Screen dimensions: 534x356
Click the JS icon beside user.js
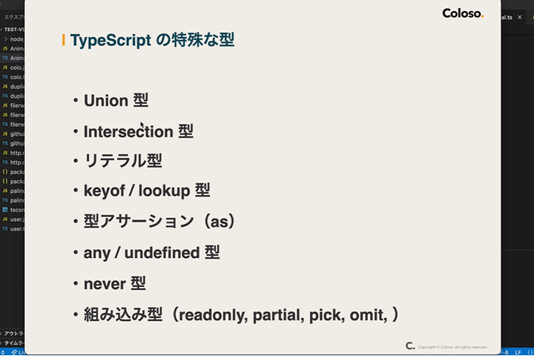pos(5,219)
